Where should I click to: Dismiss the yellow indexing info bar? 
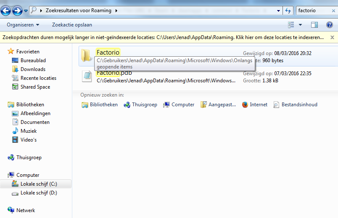[x=333, y=37]
